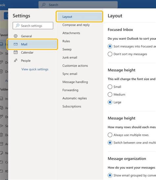Screen dimensions: 156x180
Task: Select Show email grouped by conversation
Action: [x=110, y=175]
